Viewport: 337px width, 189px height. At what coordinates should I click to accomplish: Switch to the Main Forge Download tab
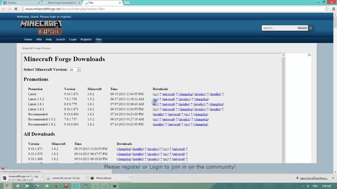point(62,3)
